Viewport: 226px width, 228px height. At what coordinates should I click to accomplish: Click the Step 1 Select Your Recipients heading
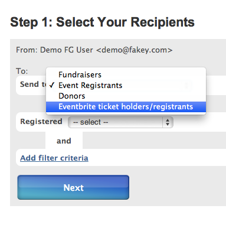point(102,22)
